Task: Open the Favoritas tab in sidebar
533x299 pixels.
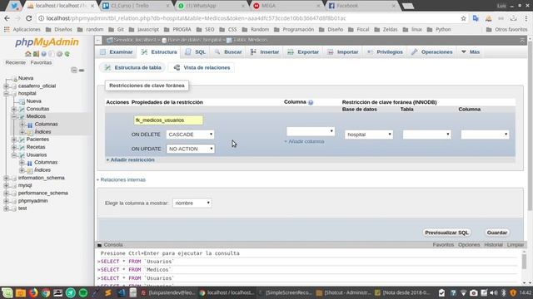Action: (41, 63)
